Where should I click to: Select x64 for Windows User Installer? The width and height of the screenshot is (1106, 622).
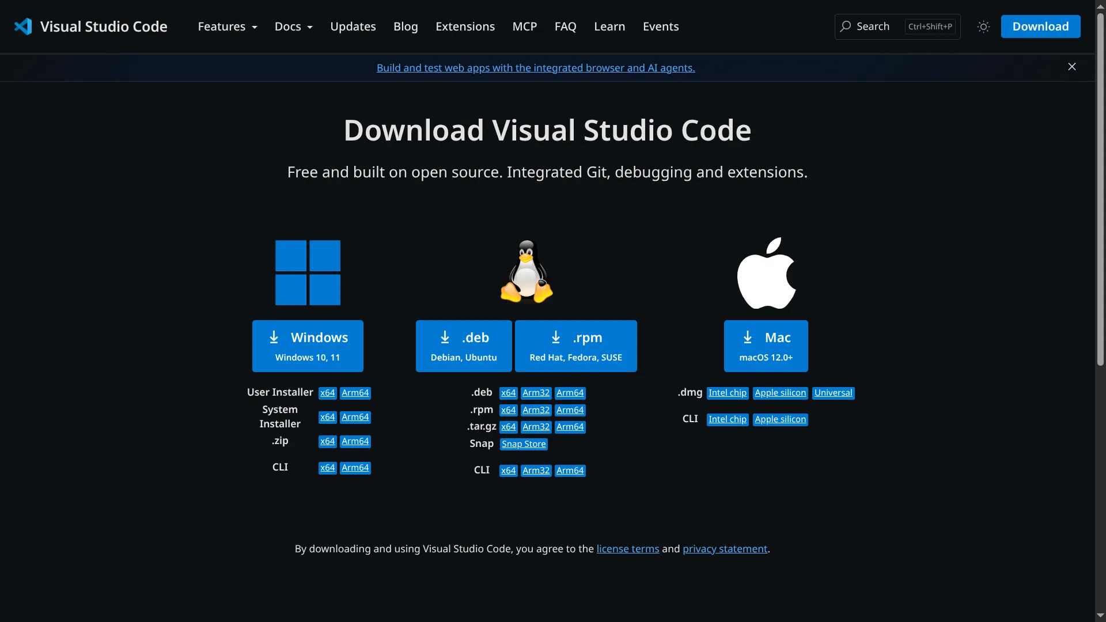[328, 393]
